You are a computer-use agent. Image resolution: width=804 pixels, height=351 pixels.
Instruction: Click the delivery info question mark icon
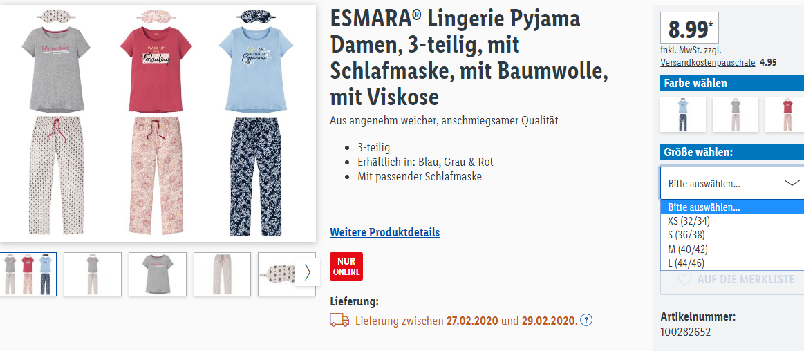click(x=587, y=321)
